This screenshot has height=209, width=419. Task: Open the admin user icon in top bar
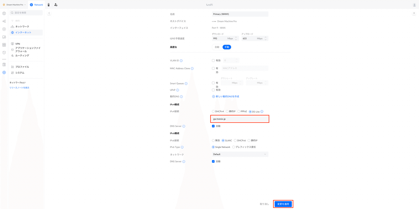(x=56, y=5)
